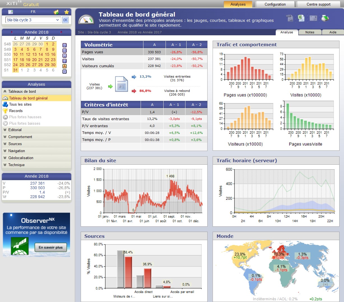Open the Tous les sites link
Screen dimensions: 344x302
pyautogui.click(x=20, y=104)
